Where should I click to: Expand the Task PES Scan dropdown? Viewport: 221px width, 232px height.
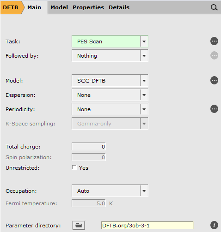point(110,42)
